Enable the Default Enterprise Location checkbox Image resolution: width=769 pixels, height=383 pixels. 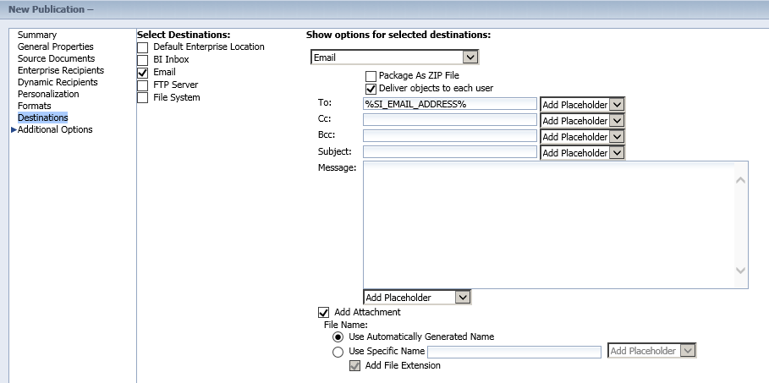coord(142,47)
